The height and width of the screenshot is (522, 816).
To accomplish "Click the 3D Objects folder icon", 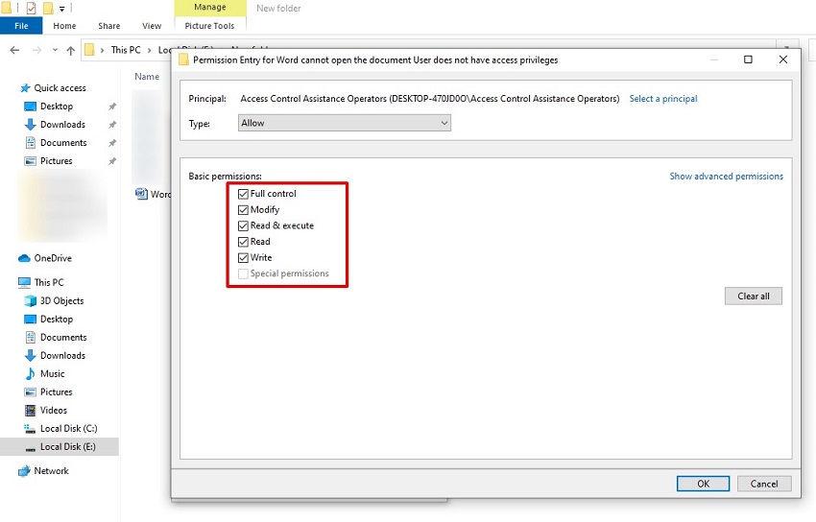I will (30, 300).
